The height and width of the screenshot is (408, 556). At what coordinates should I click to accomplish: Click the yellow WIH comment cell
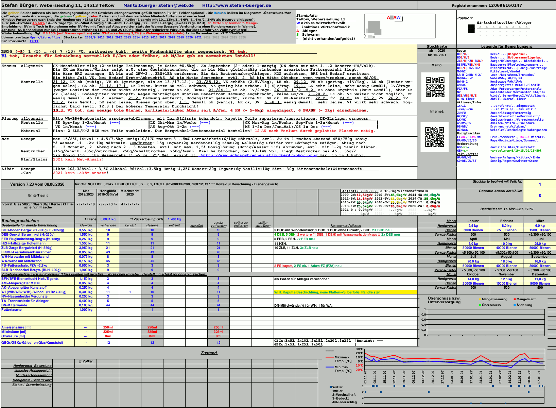[x=345, y=292]
